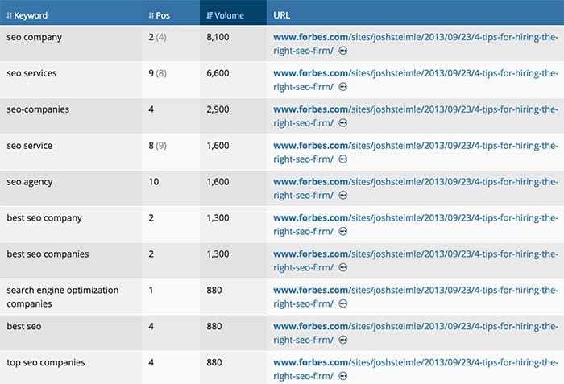This screenshot has height=384, width=564.
Task: Open the ellipsis icon in seo-companies row
Action: tap(343, 123)
